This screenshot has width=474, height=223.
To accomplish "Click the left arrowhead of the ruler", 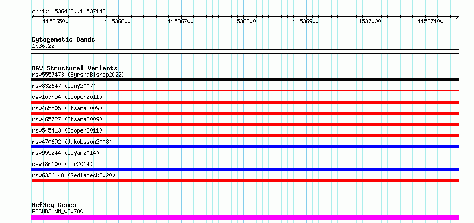I will [x=33, y=17].
